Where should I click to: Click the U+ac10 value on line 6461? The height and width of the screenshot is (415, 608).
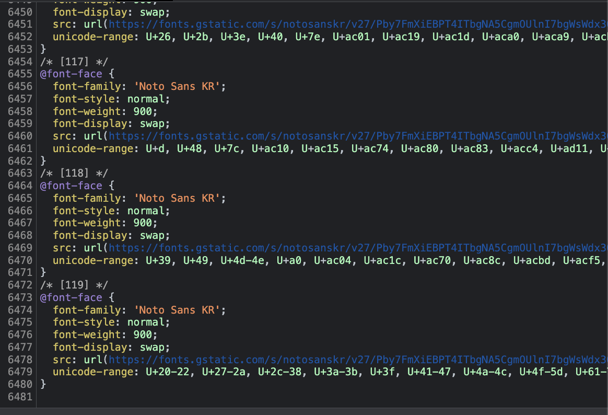(x=270, y=148)
